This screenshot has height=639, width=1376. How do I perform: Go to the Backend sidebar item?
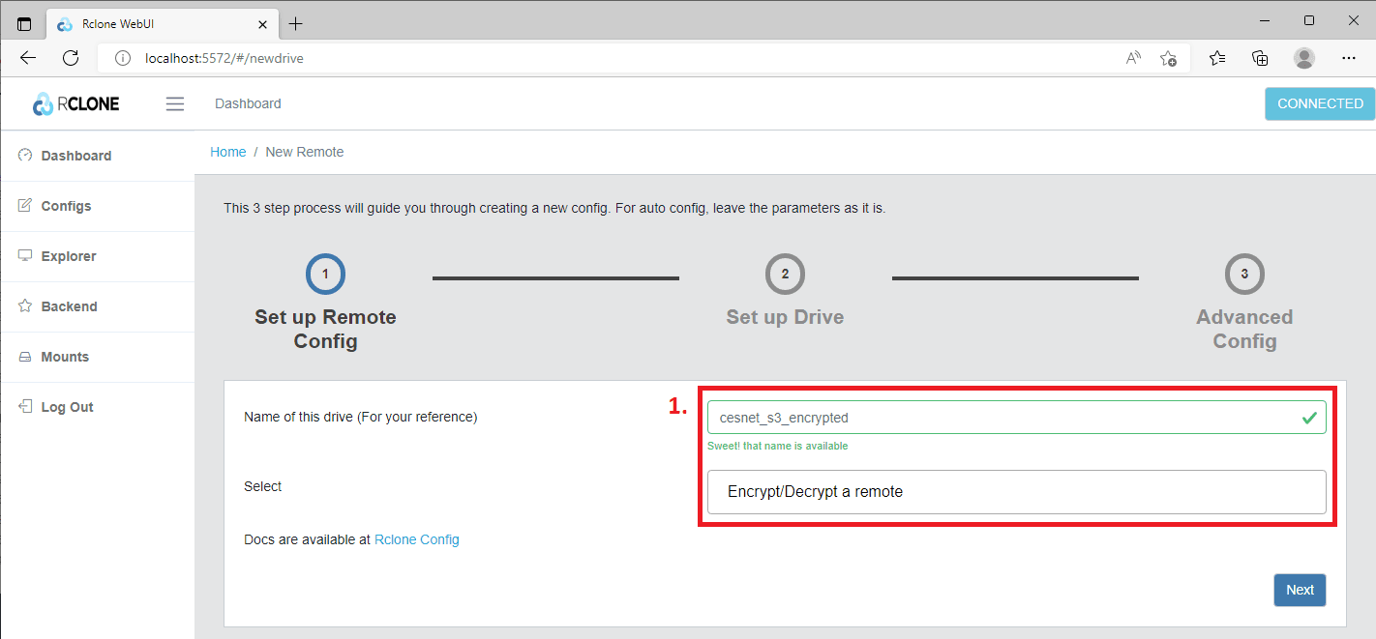[69, 306]
